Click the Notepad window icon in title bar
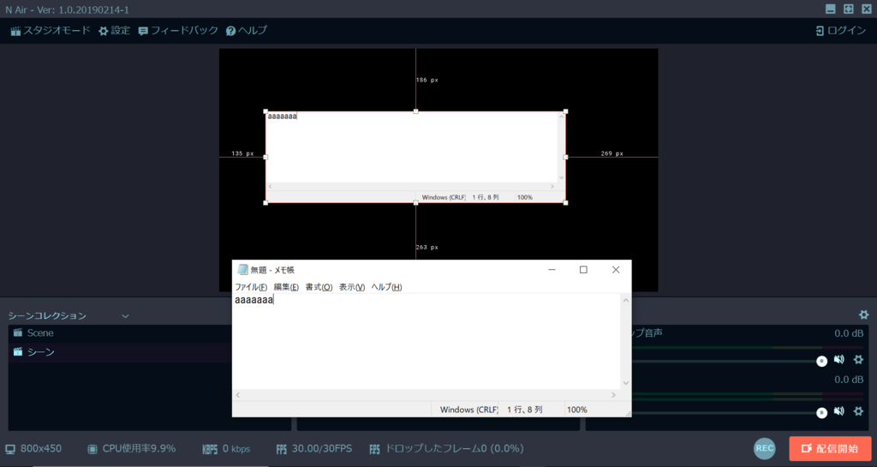This screenshot has height=467, width=877. 242,270
